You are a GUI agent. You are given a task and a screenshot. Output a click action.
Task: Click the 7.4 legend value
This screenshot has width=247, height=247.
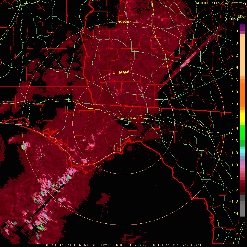(235, 68)
